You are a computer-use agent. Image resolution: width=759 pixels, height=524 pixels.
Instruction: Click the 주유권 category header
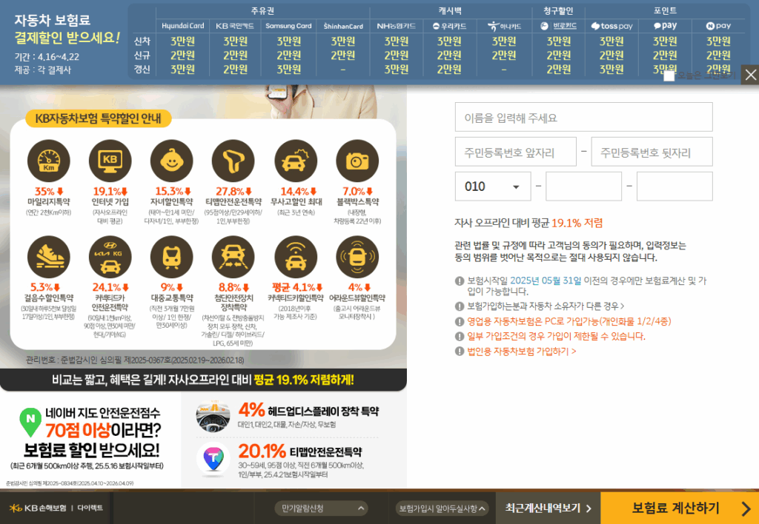click(263, 10)
